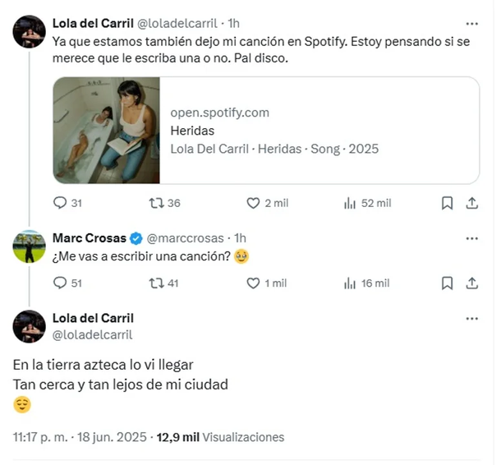Retweet Lola del Carril's Spotify tweet
The image size is (501, 465).
tap(154, 203)
